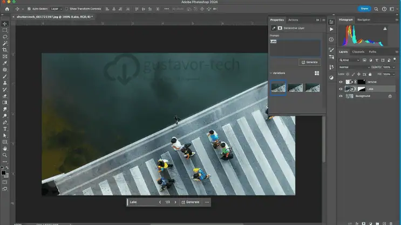The image size is (401, 225).
Task: Open the Normal blend mode dropdown
Action: pyautogui.click(x=355, y=67)
